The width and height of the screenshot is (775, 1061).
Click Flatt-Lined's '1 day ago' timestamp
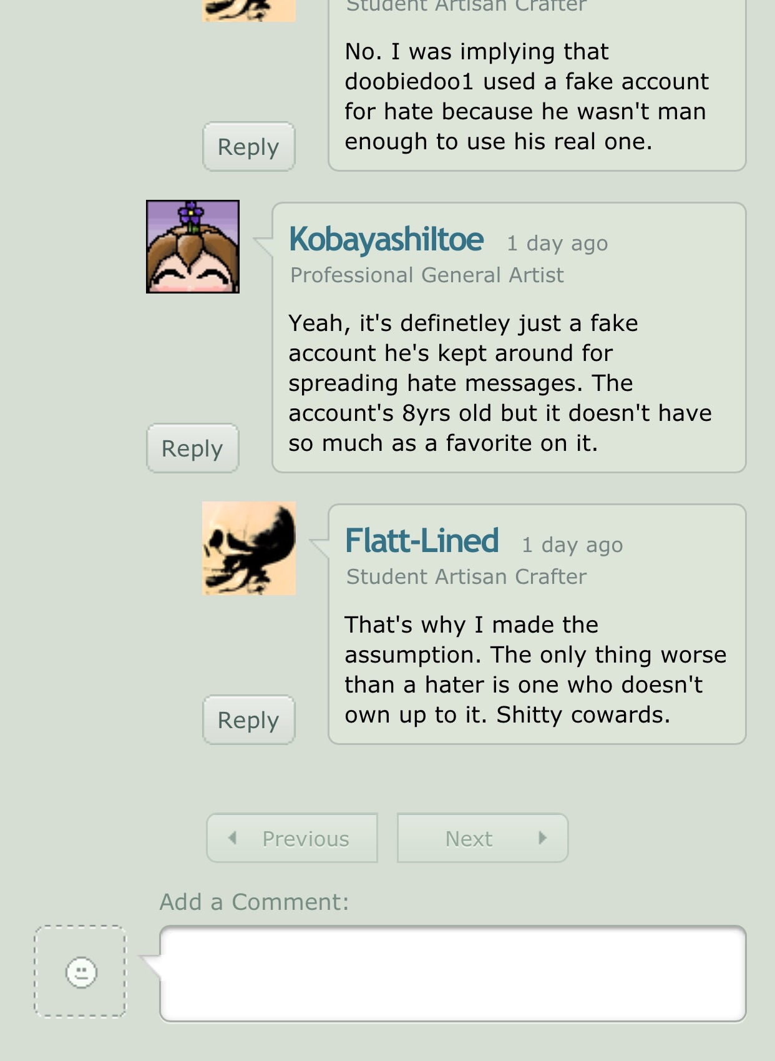(572, 545)
